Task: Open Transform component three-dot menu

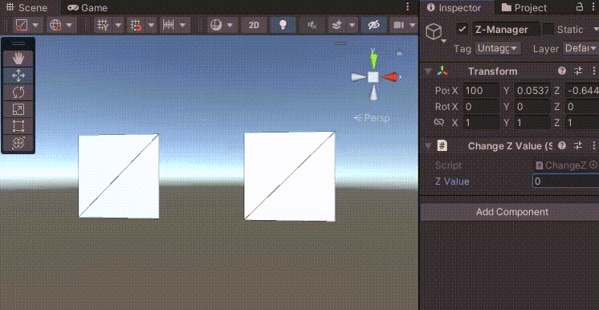Action: pyautogui.click(x=594, y=71)
